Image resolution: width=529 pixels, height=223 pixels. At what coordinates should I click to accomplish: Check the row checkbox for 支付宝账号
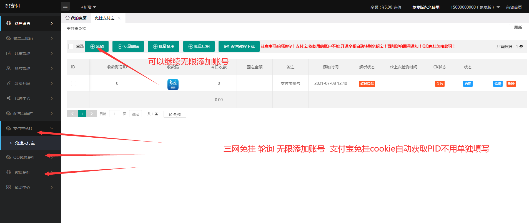tap(74, 83)
